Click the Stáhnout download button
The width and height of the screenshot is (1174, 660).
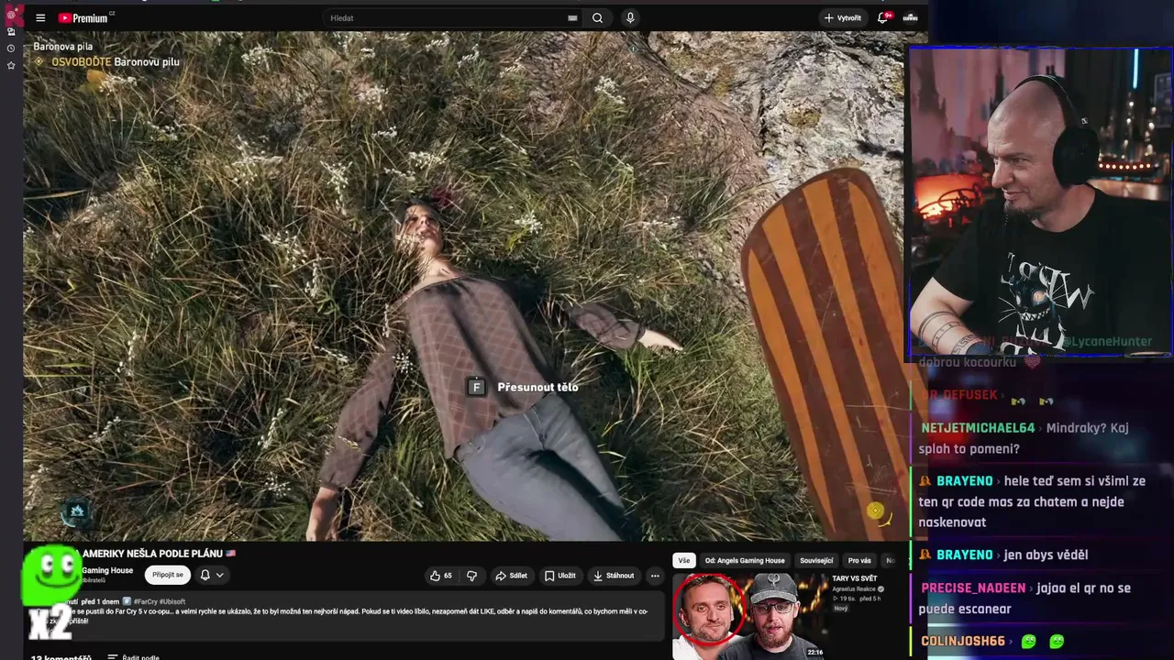614,576
